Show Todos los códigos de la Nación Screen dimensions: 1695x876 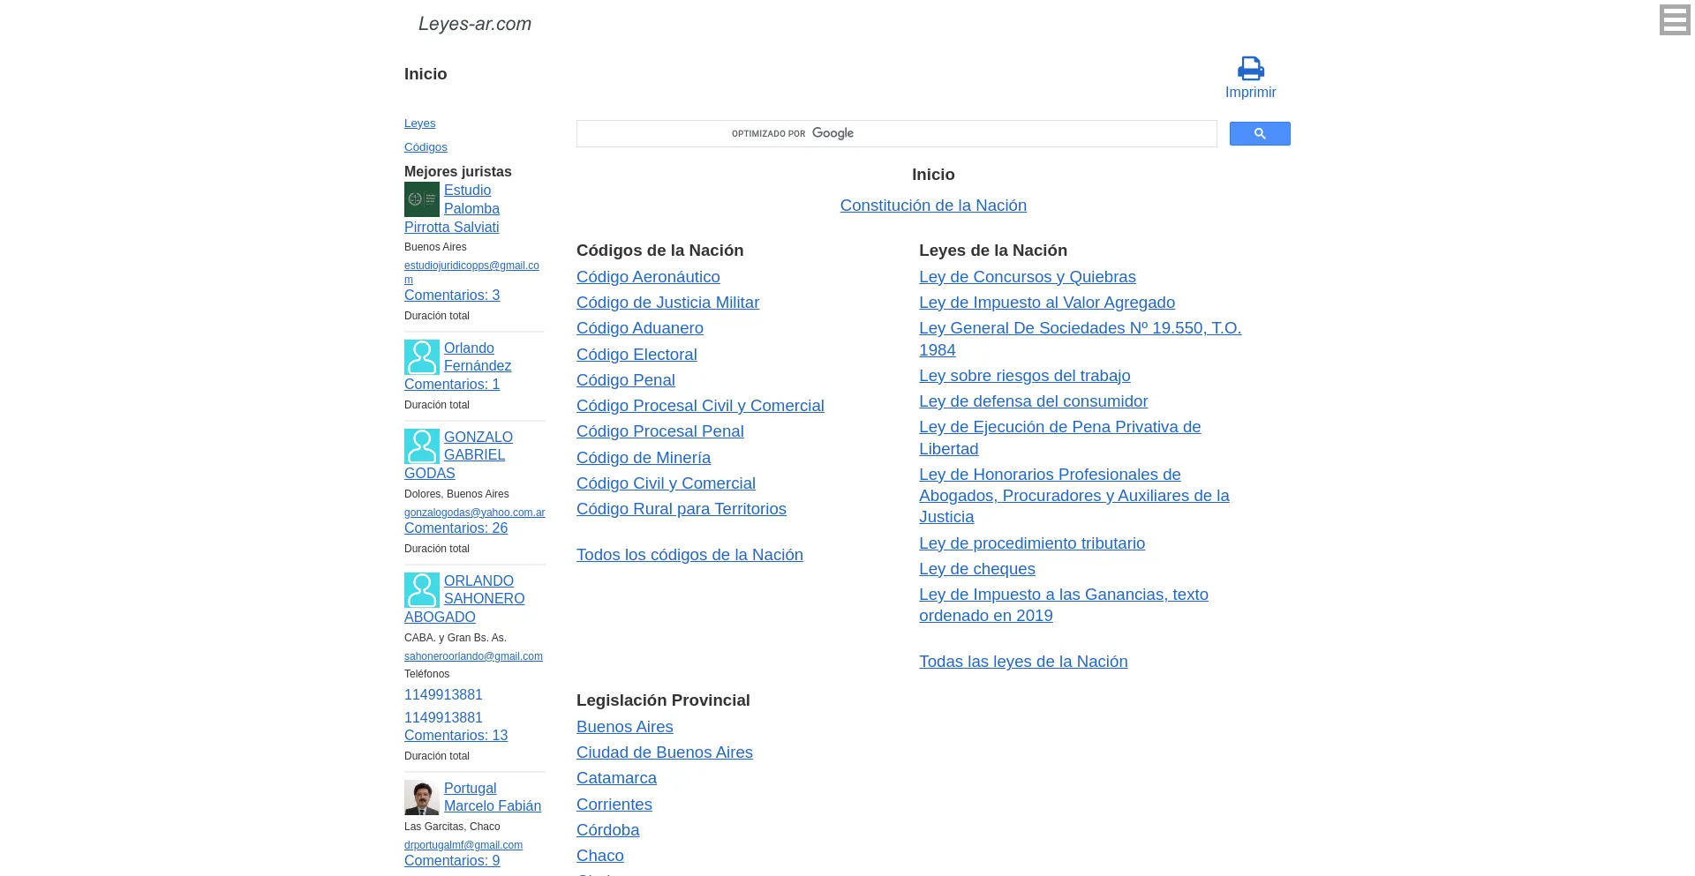click(689, 555)
